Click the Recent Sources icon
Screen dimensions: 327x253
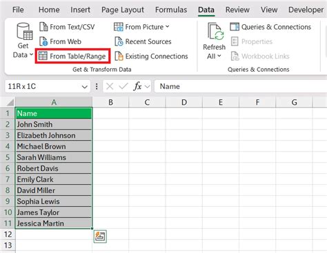[x=119, y=41]
